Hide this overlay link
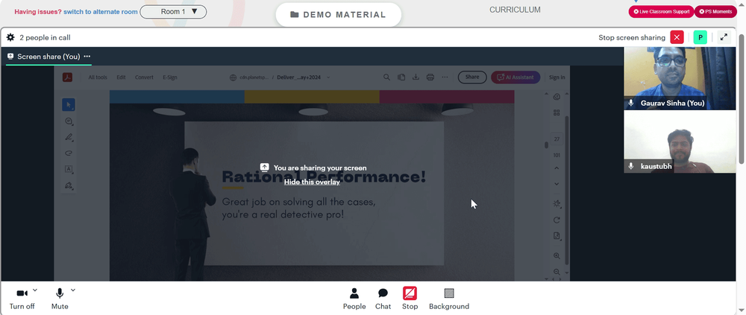This screenshot has height=315, width=746. tap(312, 182)
